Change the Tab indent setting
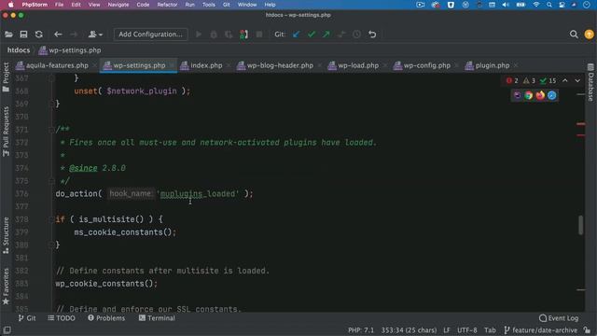 490,329
